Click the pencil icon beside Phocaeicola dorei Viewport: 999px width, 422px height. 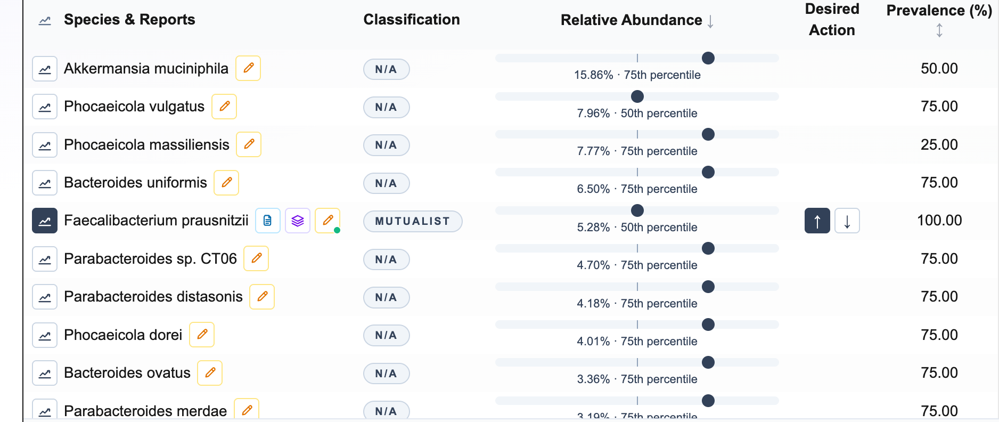pyautogui.click(x=202, y=335)
